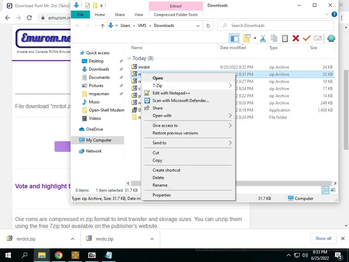The width and height of the screenshot is (349, 262).
Task: Select Documents in the navigation pane
Action: [x=99, y=77]
